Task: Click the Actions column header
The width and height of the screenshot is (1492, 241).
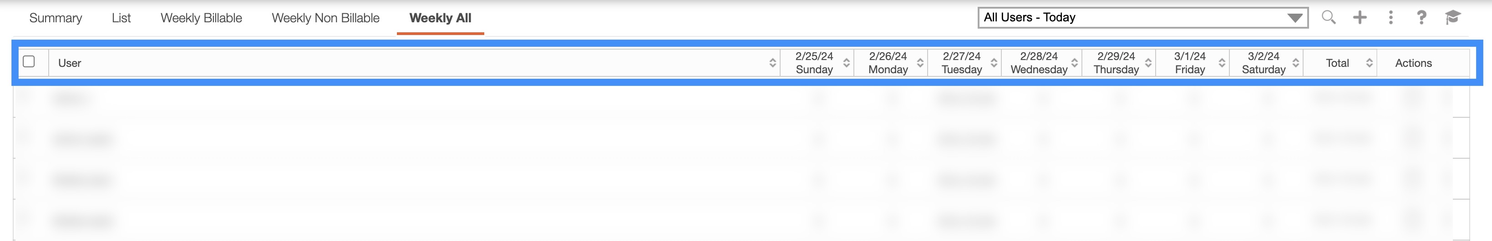Action: click(x=1413, y=63)
